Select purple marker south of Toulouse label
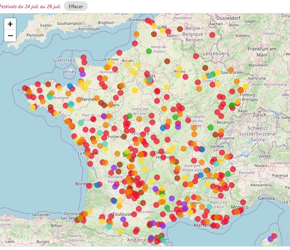Viewport: 290px width, 250px height. point(123,219)
